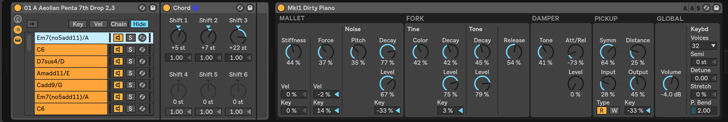
Task: Click the Shift 1 velocity 1.00 arrow
Action: [189, 58]
